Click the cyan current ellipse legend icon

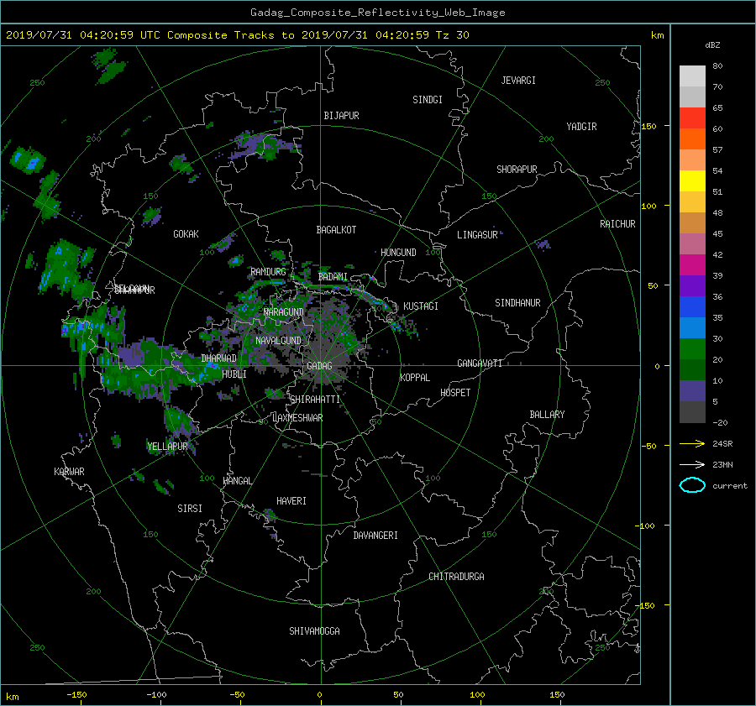click(x=692, y=485)
